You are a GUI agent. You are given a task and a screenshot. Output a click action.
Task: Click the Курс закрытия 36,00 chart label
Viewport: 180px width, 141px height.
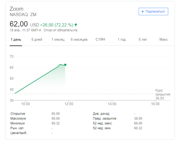pos(163,94)
